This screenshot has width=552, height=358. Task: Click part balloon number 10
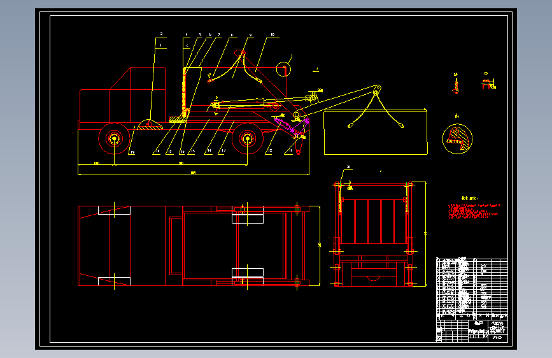(272, 34)
